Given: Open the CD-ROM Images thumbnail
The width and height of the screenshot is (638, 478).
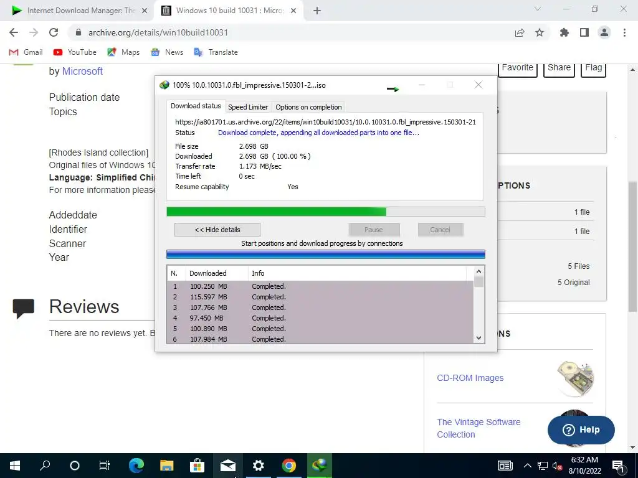Looking at the screenshot, I should point(574,378).
